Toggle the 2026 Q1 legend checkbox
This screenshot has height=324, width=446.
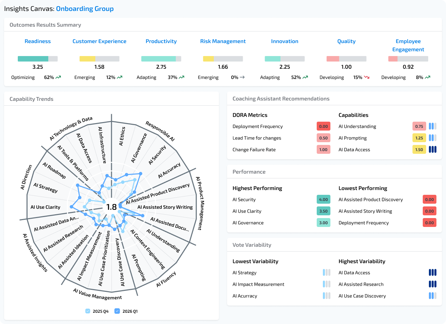[x=117, y=311]
